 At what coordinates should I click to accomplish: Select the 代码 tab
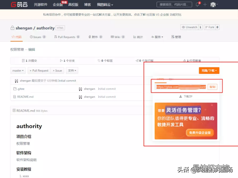coord(16,37)
